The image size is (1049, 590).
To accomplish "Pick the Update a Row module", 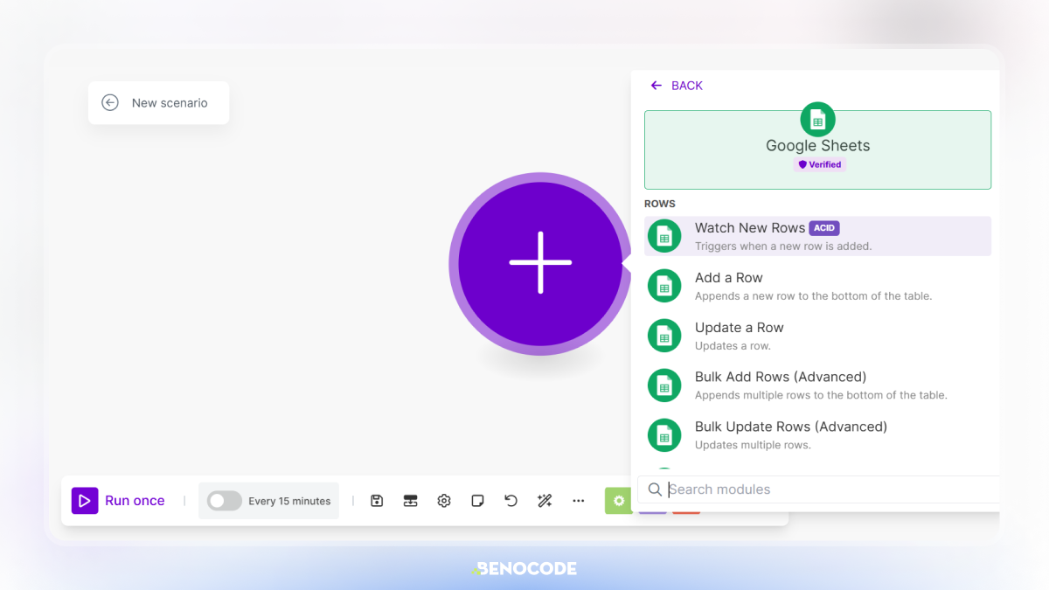I will (817, 336).
